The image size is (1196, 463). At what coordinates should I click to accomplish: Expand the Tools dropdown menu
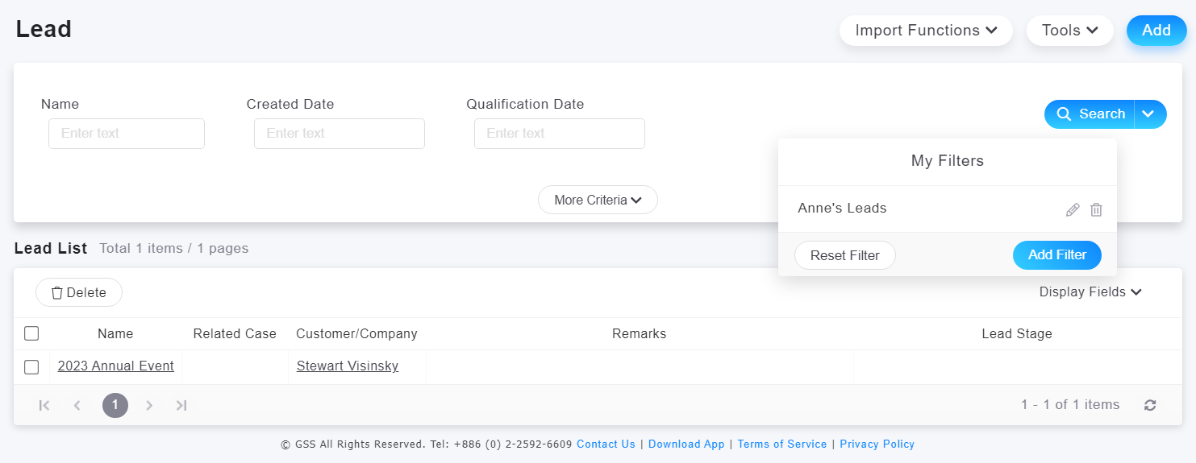(1069, 31)
